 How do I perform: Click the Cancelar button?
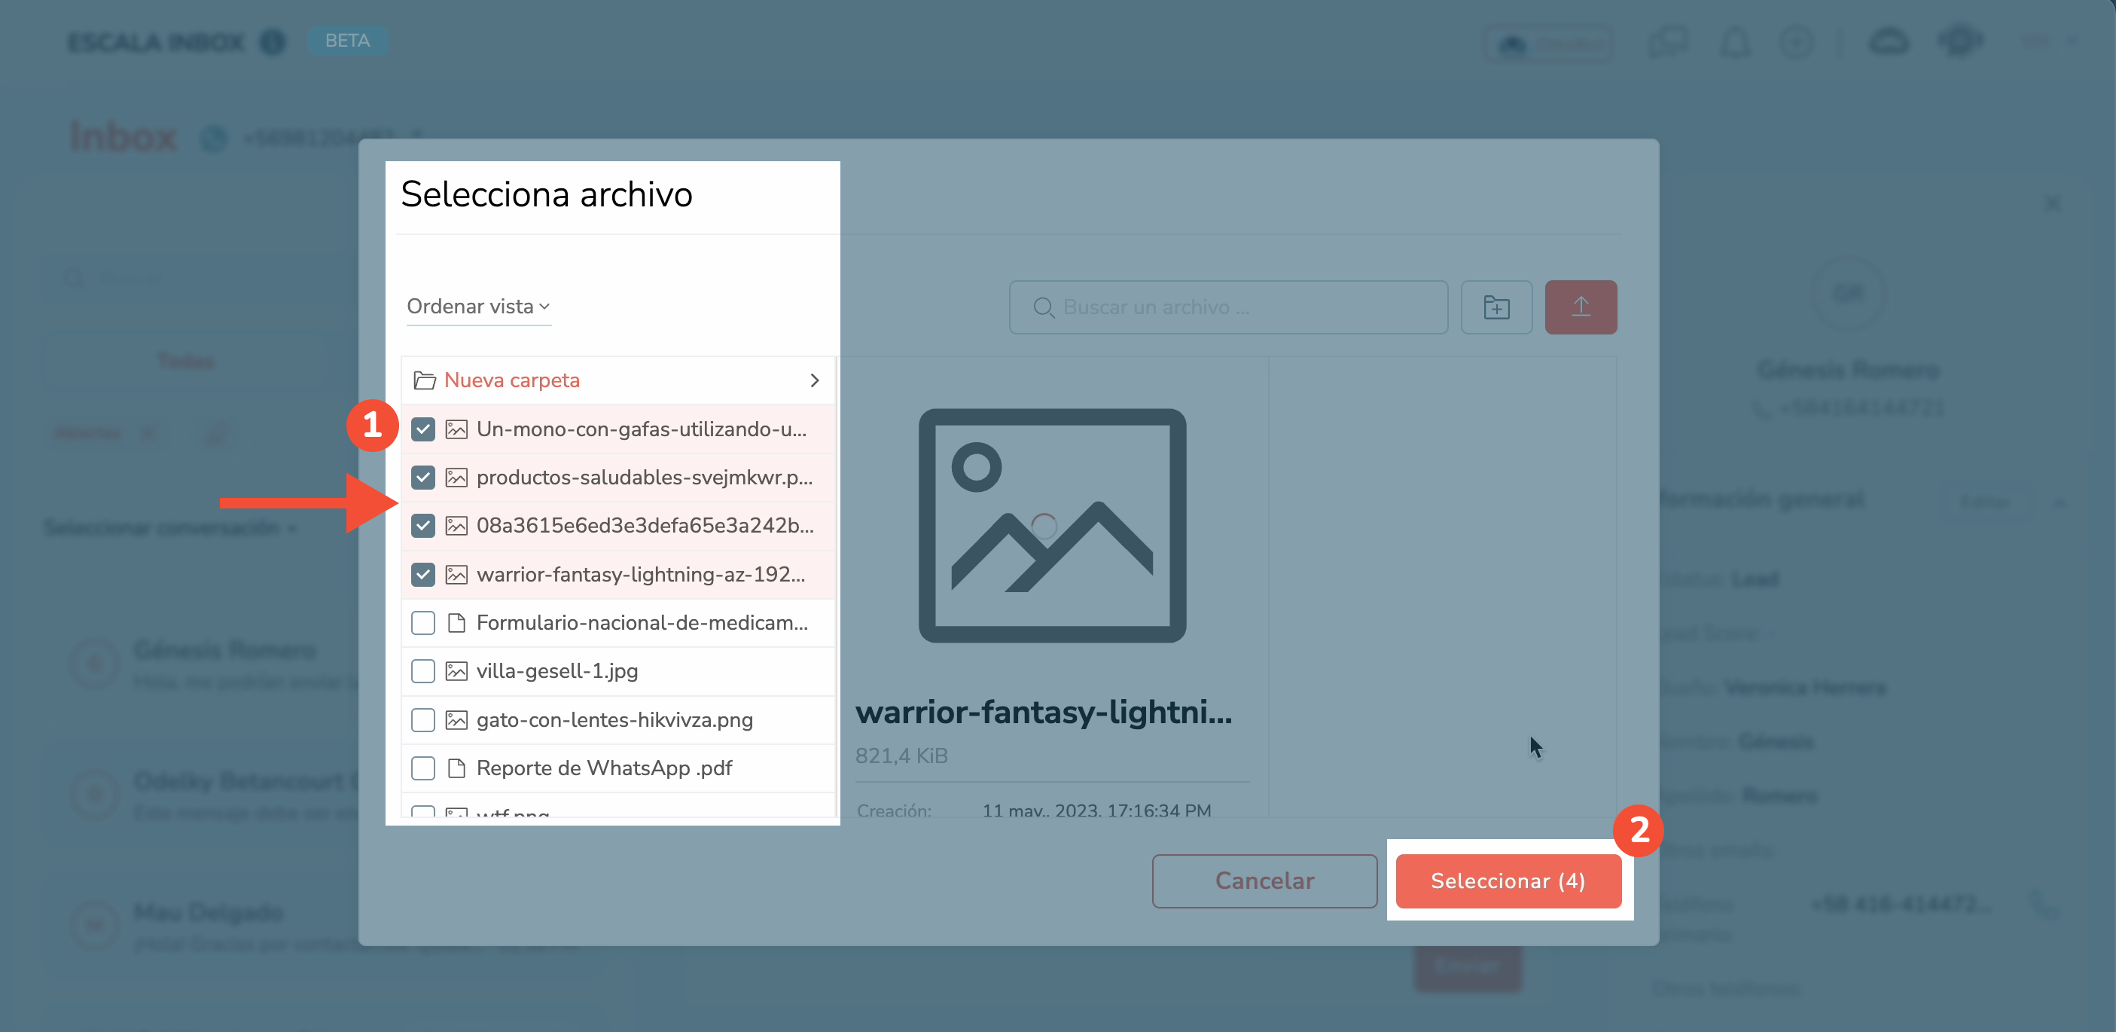pos(1264,881)
